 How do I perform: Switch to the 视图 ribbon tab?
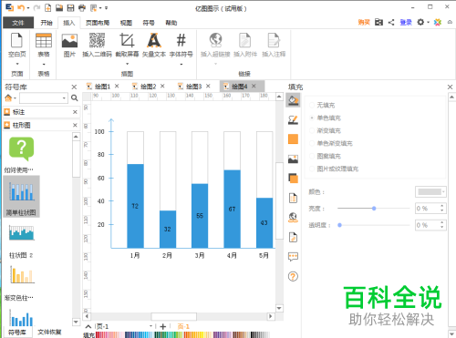coord(126,23)
